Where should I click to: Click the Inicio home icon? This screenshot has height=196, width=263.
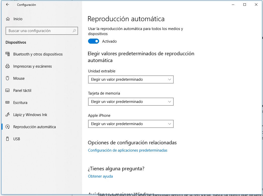[x=8, y=19]
